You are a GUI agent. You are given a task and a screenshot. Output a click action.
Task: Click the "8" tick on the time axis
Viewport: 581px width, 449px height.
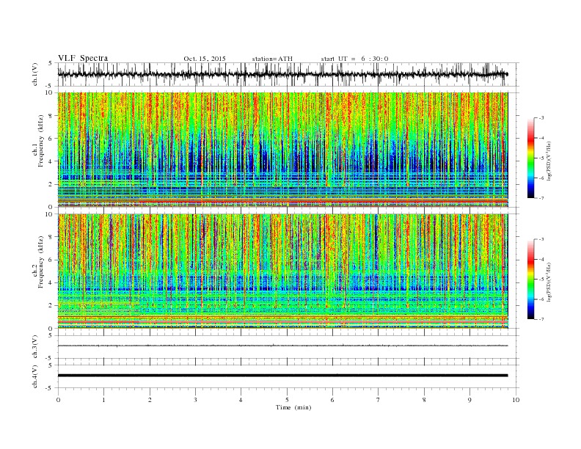click(424, 400)
